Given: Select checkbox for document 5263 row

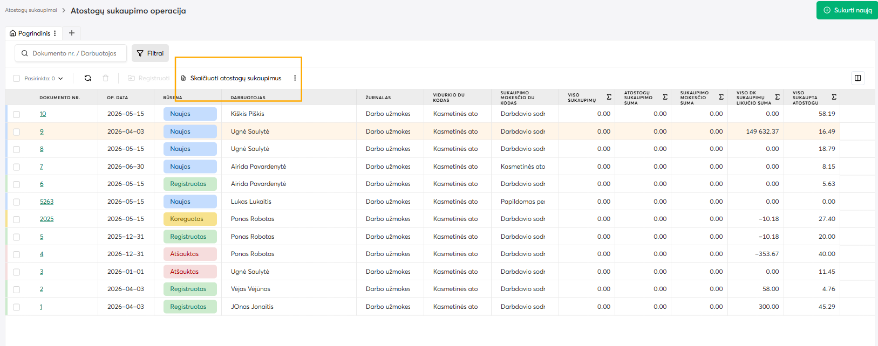Looking at the screenshot, I should coord(16,202).
